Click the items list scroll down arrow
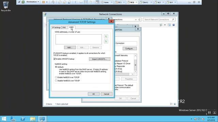Screen dimensions: 218x122 [135, 72]
